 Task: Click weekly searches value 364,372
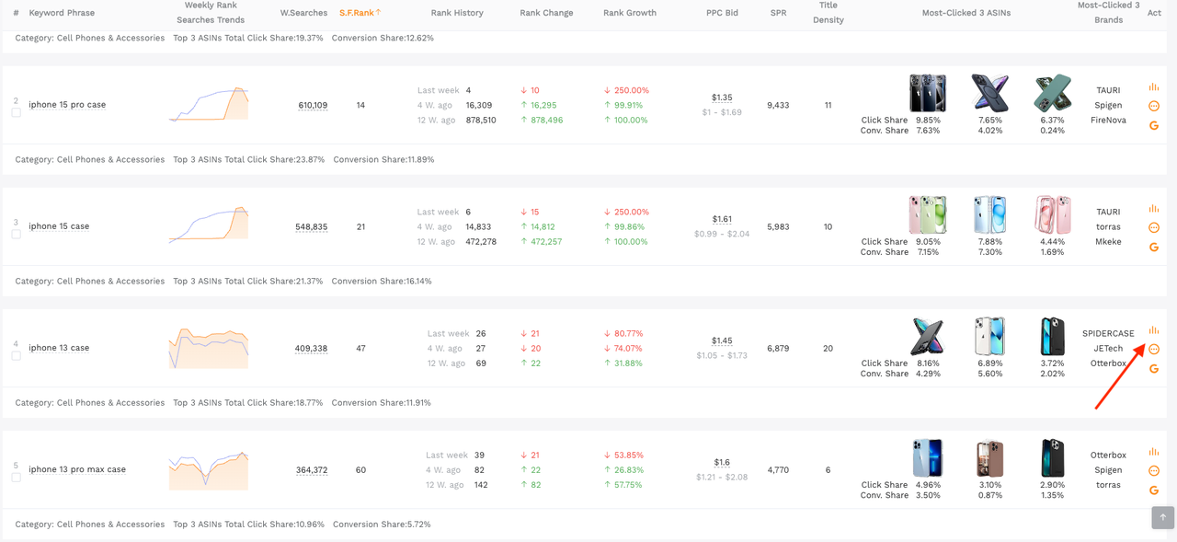pyautogui.click(x=312, y=469)
